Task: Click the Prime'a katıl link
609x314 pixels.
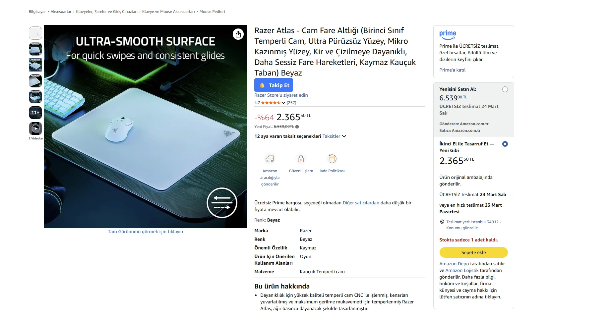Action: pyautogui.click(x=452, y=70)
